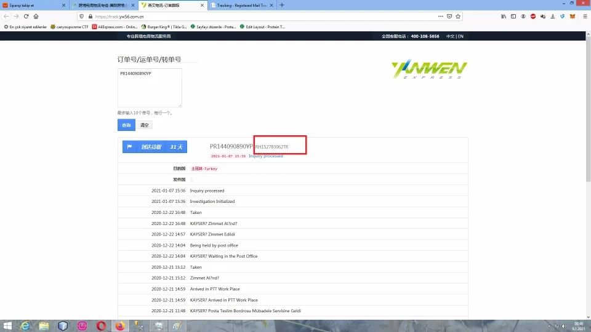This screenshot has height=332, width=591.
Task: Open VirtualBox from the taskbar
Action: pyautogui.click(x=63, y=326)
